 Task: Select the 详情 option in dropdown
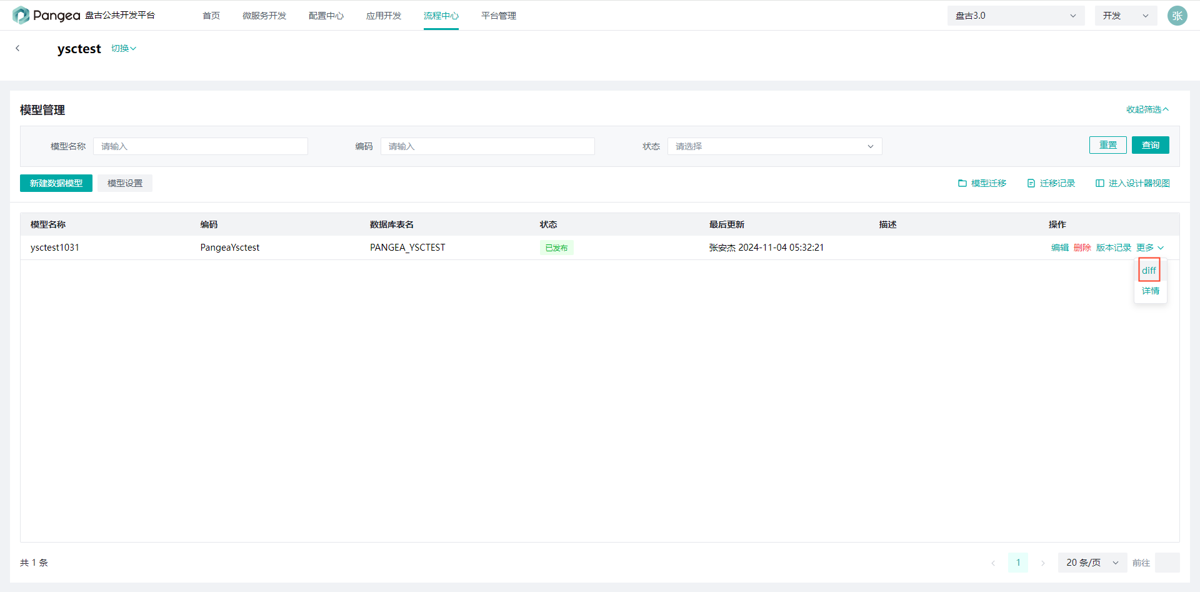(x=1151, y=291)
